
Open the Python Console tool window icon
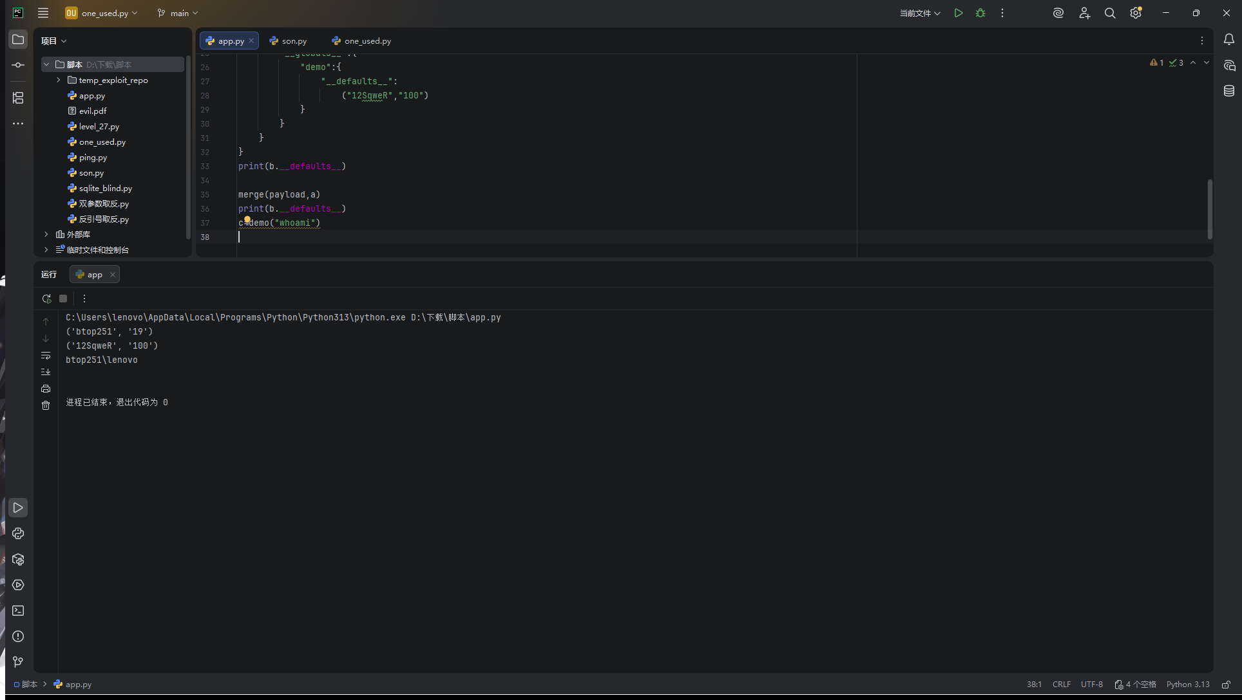point(18,533)
